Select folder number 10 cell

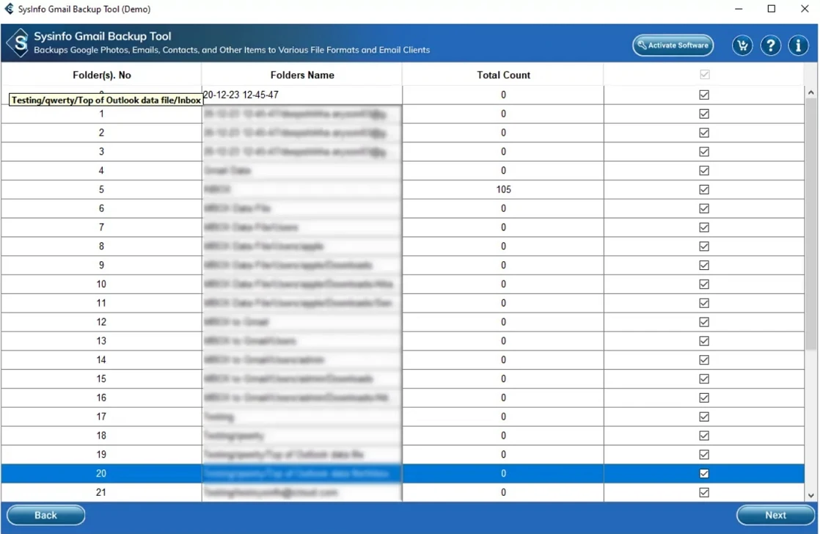101,284
